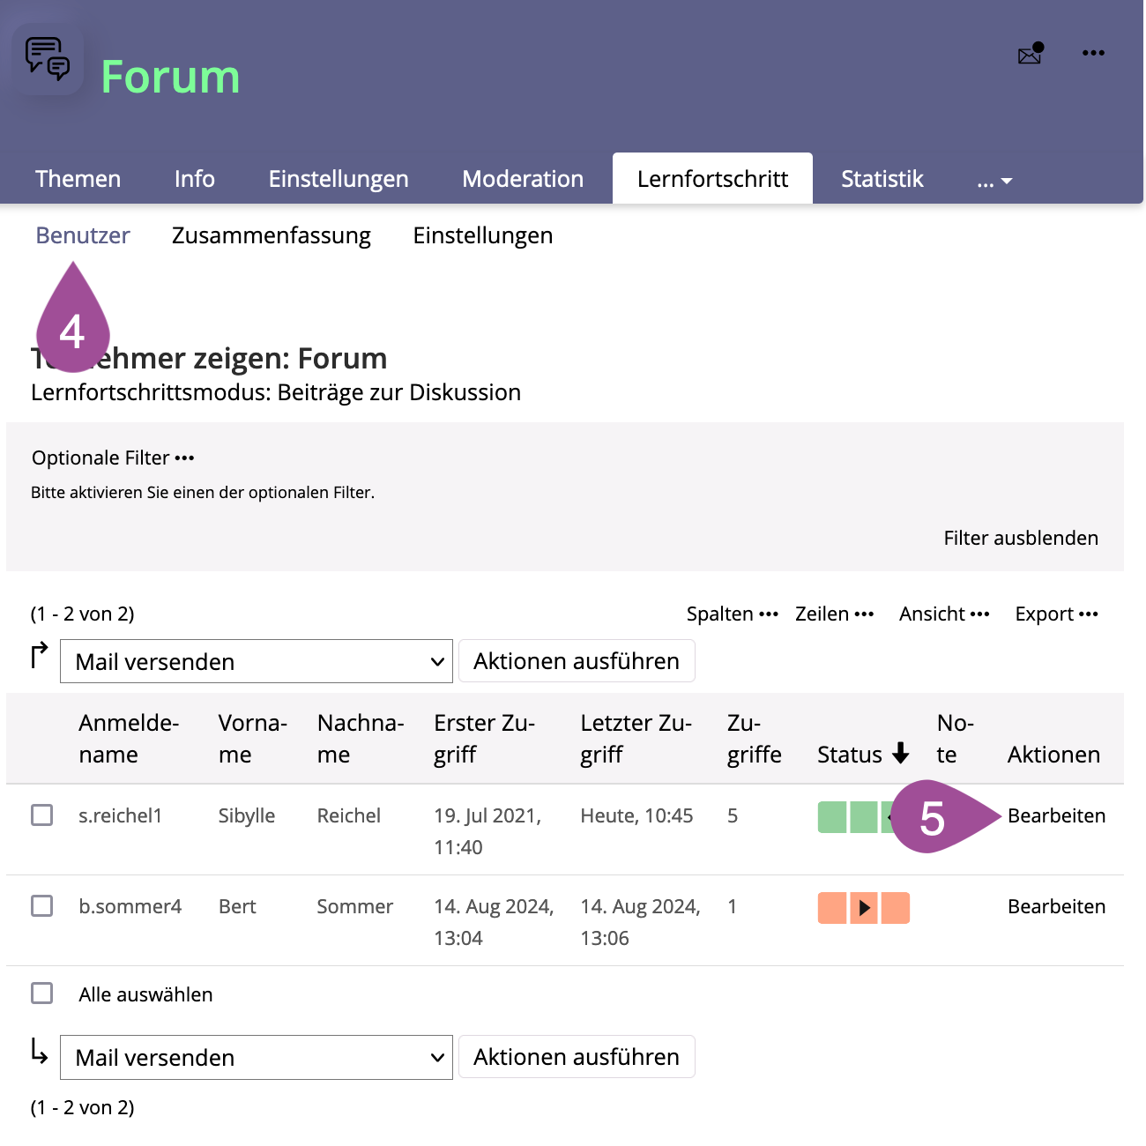This screenshot has height=1146, width=1146.
Task: Open the Zusammenfassung sub-tab
Action: pos(271,235)
